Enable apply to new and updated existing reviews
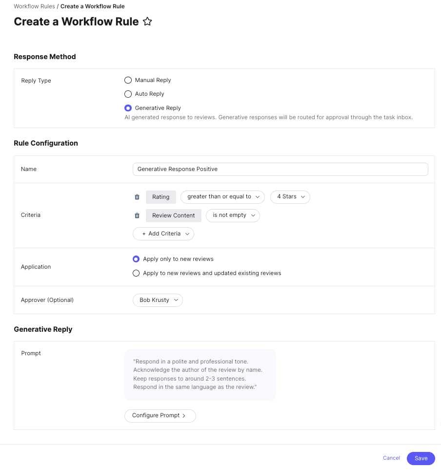Viewport: 441px width, 470px height. click(x=136, y=273)
